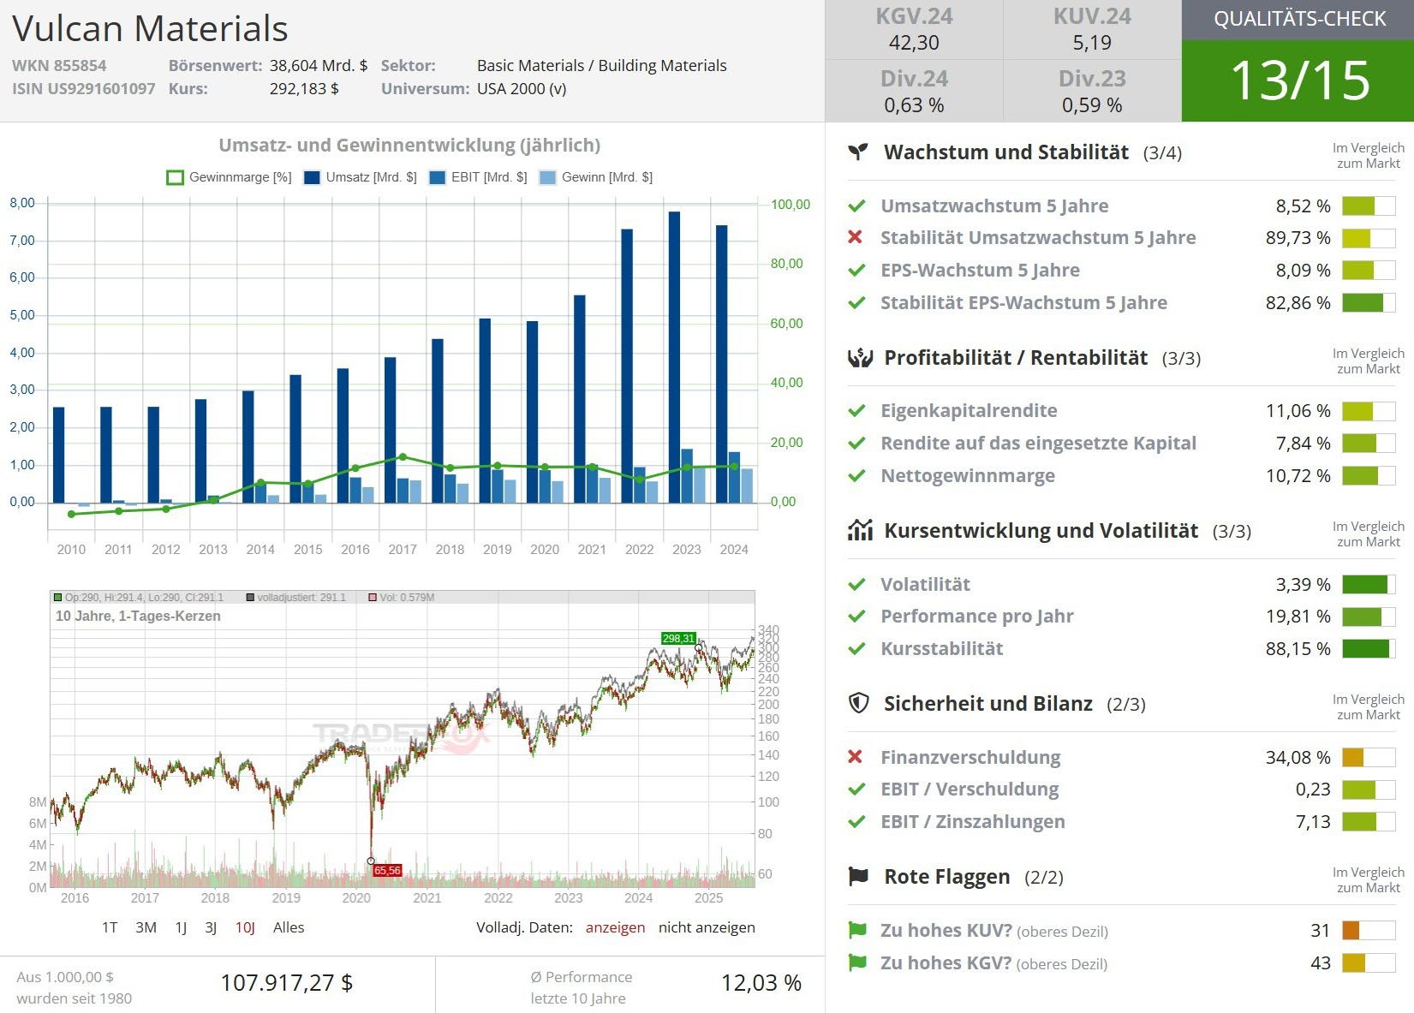
Task: Click the green flag next to Zu hohes KGV
Action: tap(857, 962)
